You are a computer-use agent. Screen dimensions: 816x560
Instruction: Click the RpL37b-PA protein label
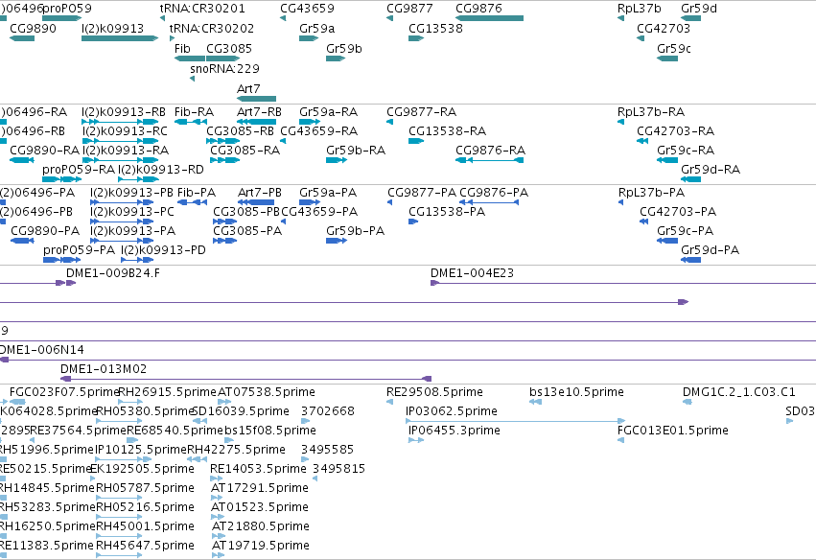pos(651,193)
